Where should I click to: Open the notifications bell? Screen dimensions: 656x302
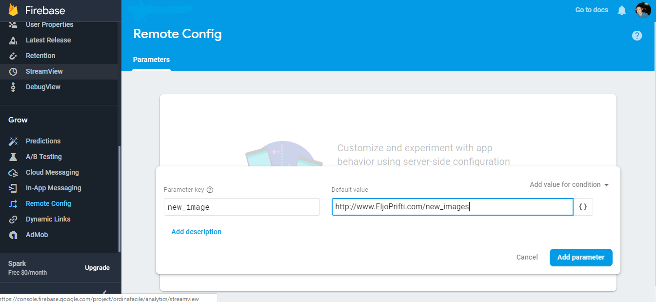point(621,10)
